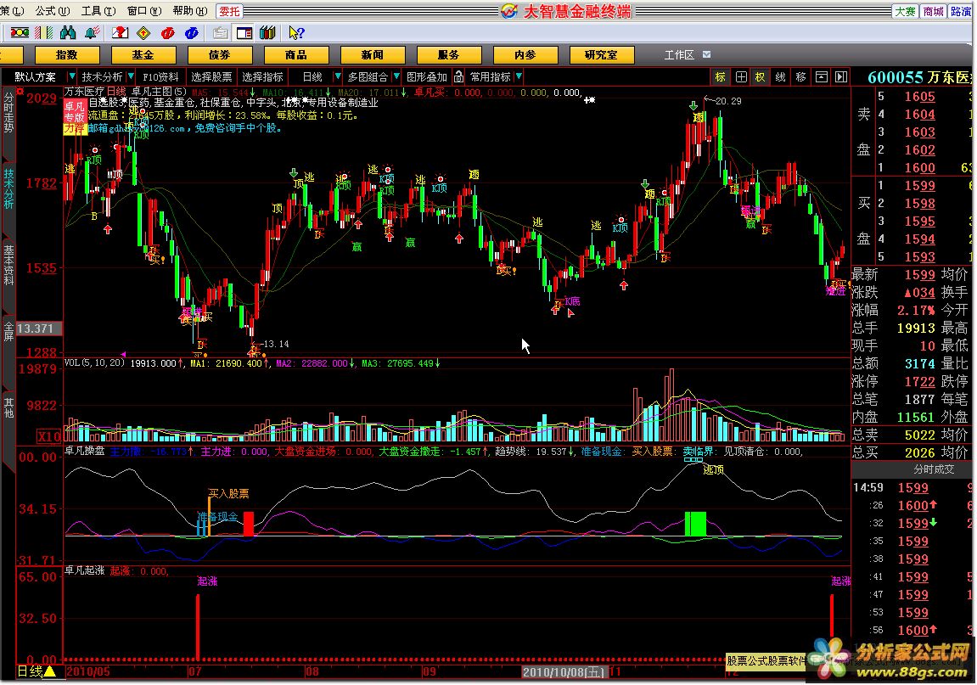The width and height of the screenshot is (977, 685).
Task: Expand the 常用指标 dropdown arrow
Action: 519,76
